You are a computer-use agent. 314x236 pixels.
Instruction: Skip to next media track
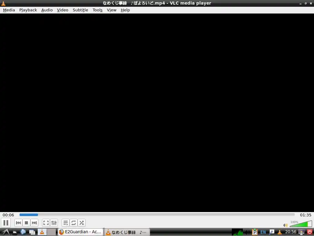(x=34, y=223)
